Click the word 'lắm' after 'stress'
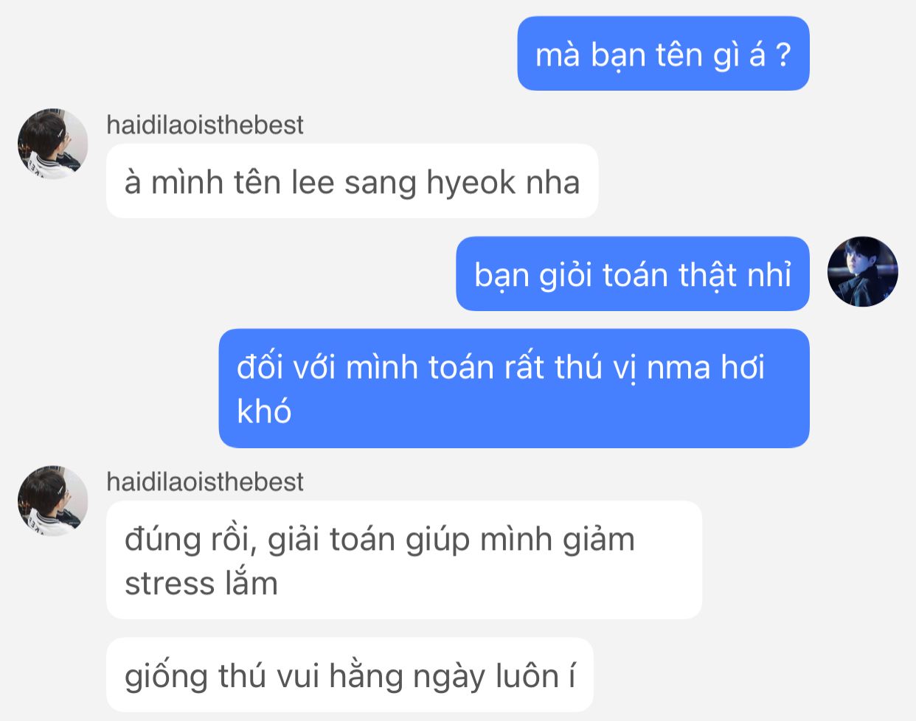The image size is (916, 721). [251, 582]
